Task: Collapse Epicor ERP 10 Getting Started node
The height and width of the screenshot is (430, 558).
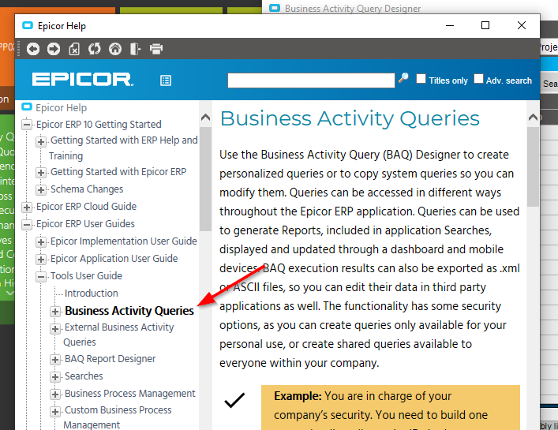Action: point(27,125)
